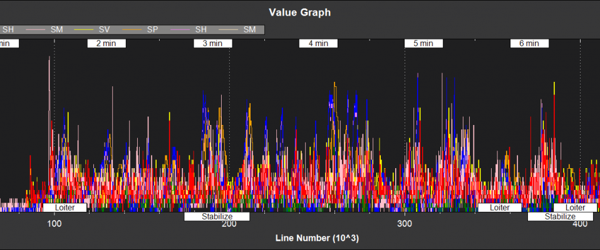Click the 5 min time label
The image size is (600, 250).
(x=423, y=44)
